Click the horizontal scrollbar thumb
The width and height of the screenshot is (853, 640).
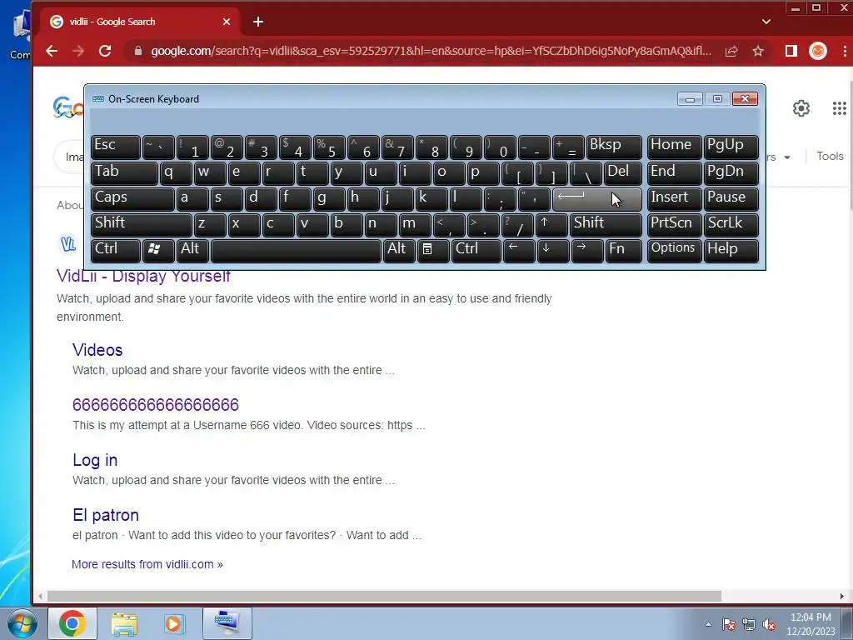point(384,597)
